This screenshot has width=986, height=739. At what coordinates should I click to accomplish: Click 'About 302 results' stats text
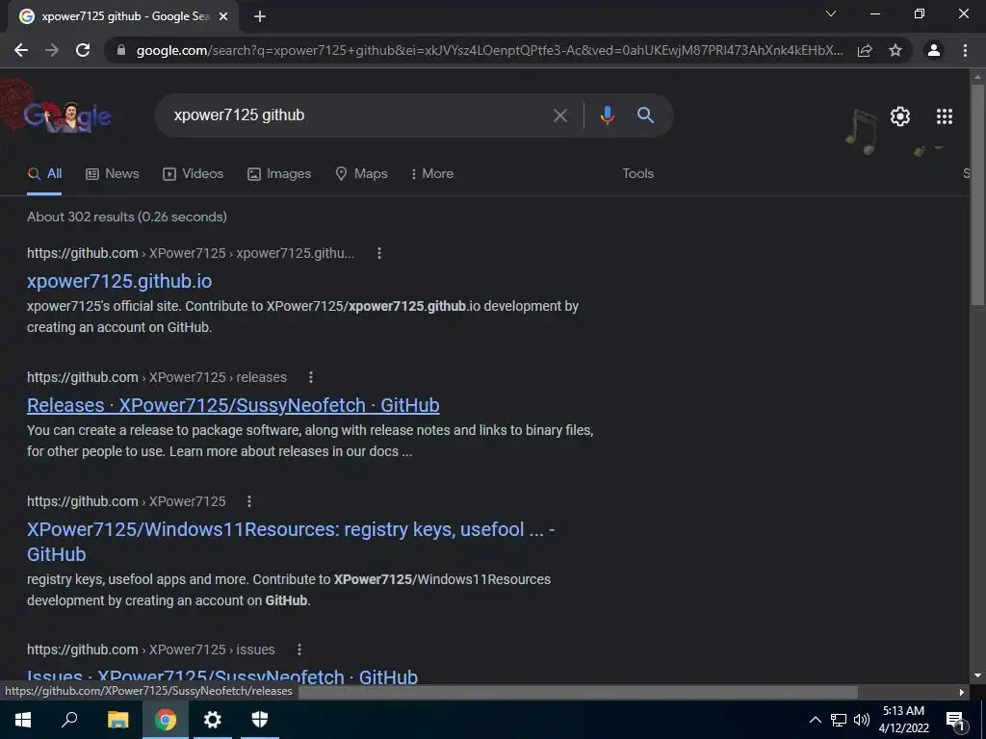tap(127, 217)
